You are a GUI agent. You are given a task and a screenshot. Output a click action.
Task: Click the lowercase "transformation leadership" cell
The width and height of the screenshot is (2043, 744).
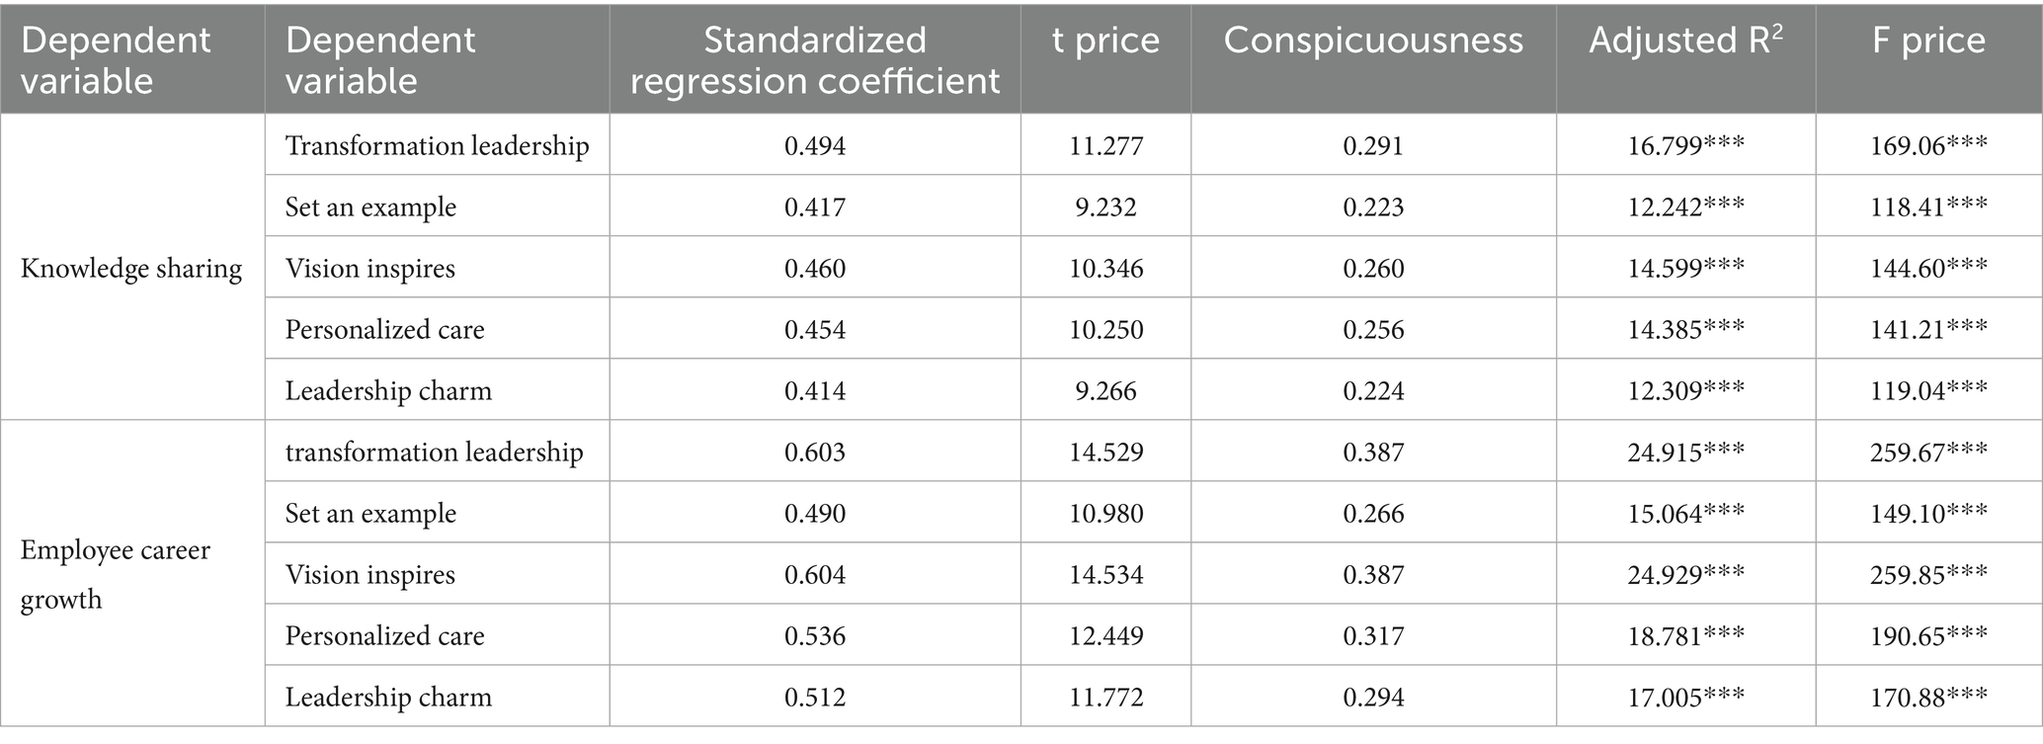434,453
